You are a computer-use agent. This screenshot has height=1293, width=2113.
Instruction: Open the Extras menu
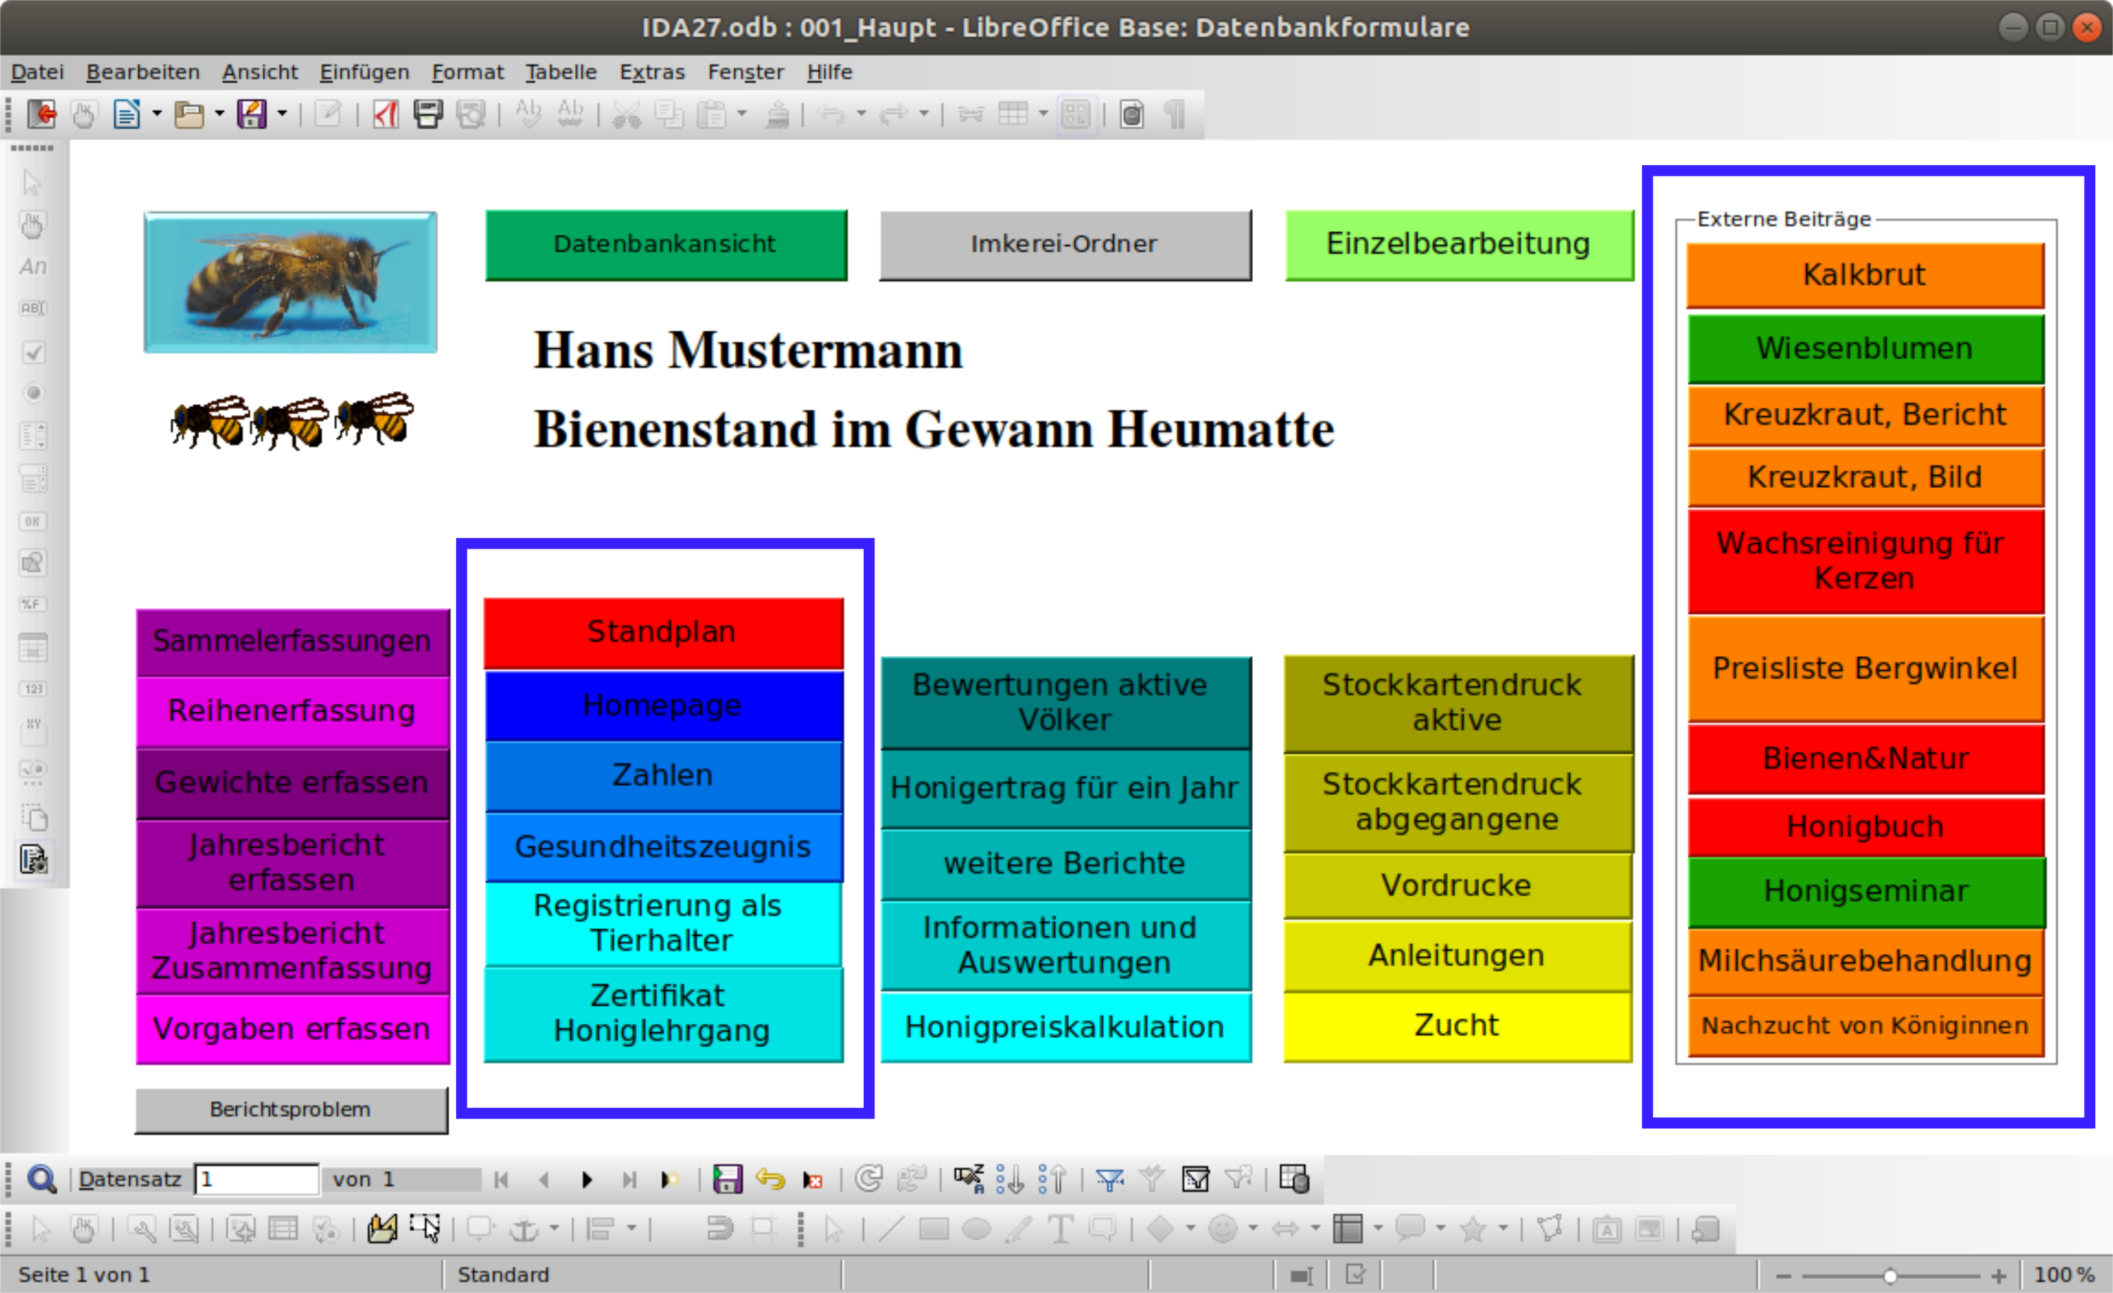652,72
